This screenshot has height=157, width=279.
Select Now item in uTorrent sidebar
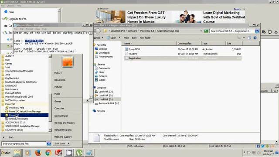(x=11, y=12)
